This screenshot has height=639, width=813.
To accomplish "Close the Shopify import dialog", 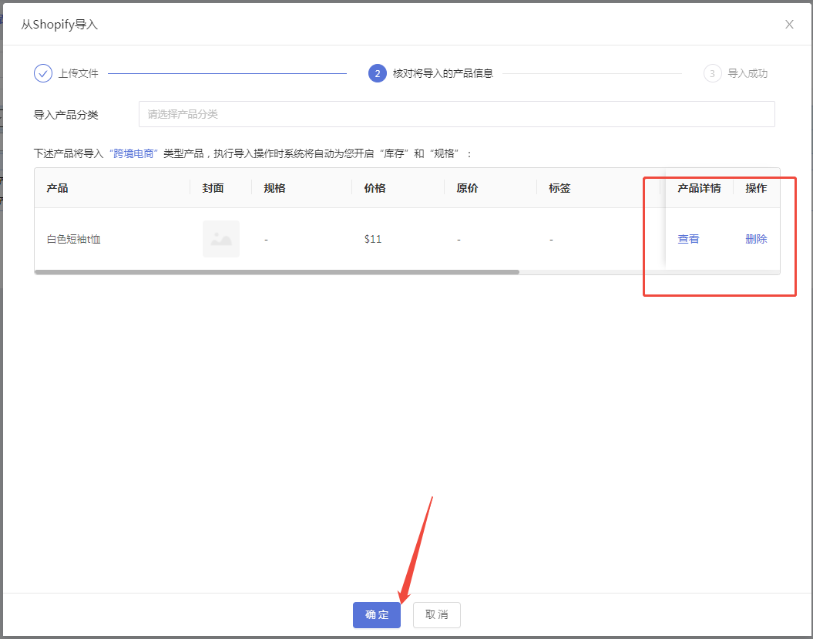I will pyautogui.click(x=789, y=25).
